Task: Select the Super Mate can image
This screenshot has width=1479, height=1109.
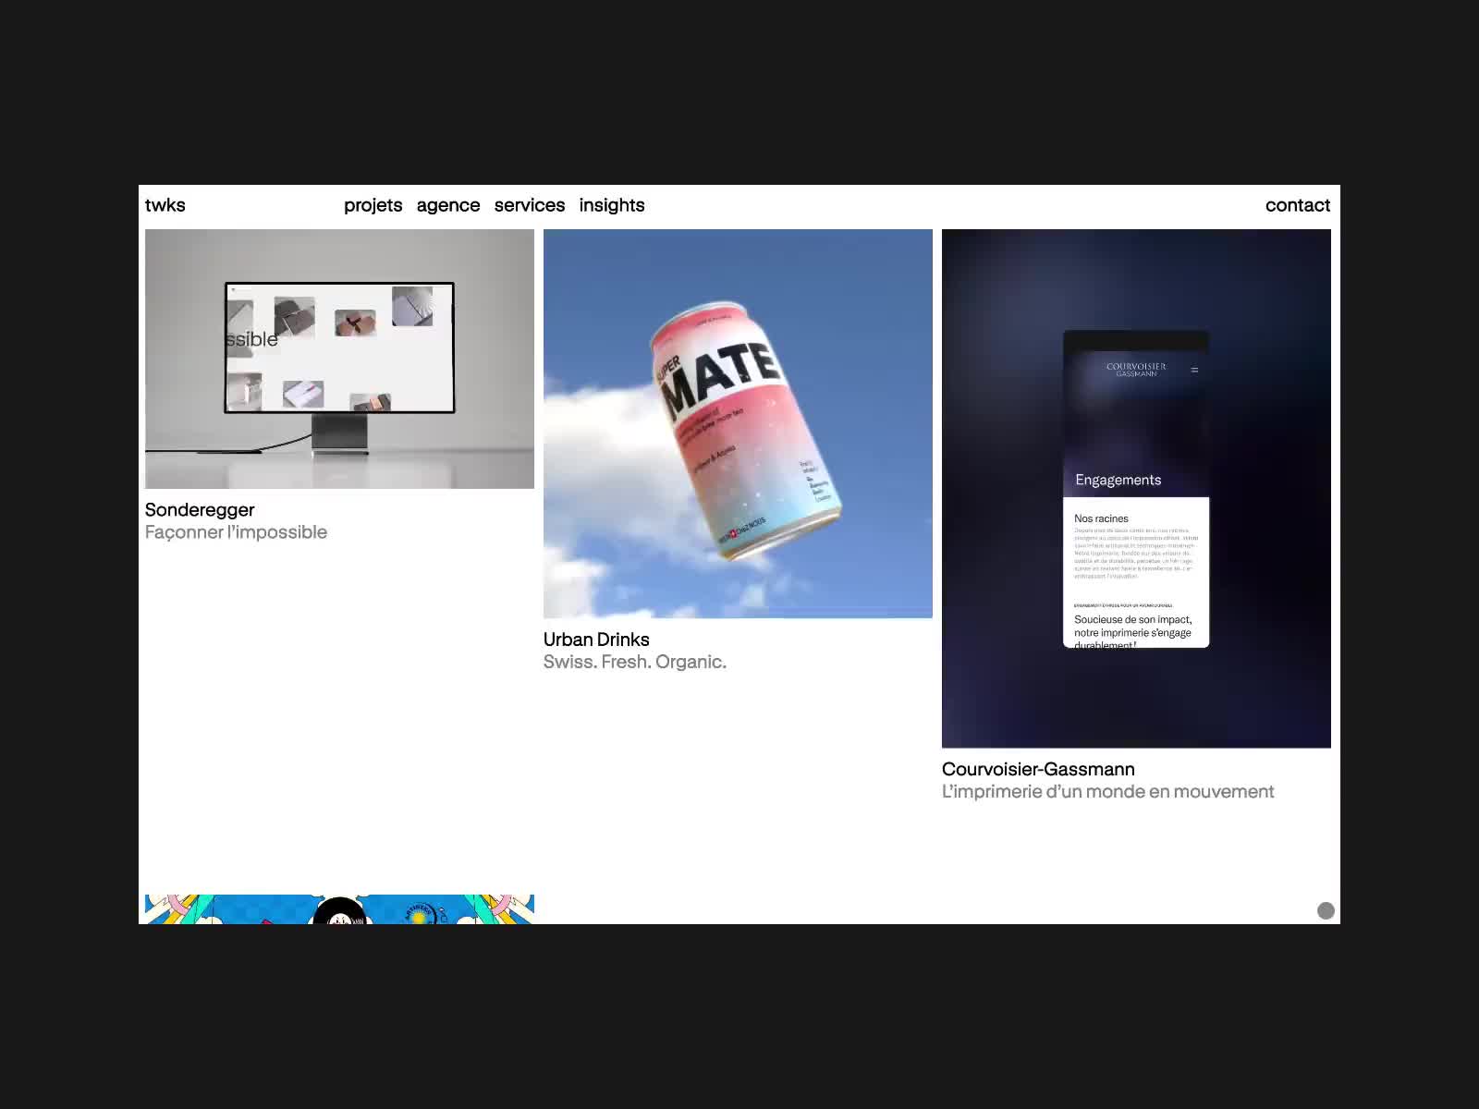Action: (738, 423)
